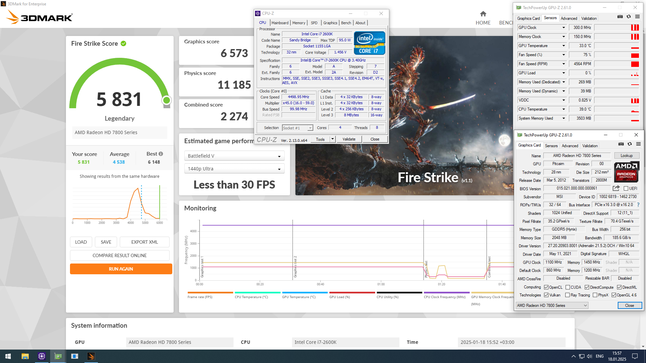Open the Windows Start menu

click(8, 356)
